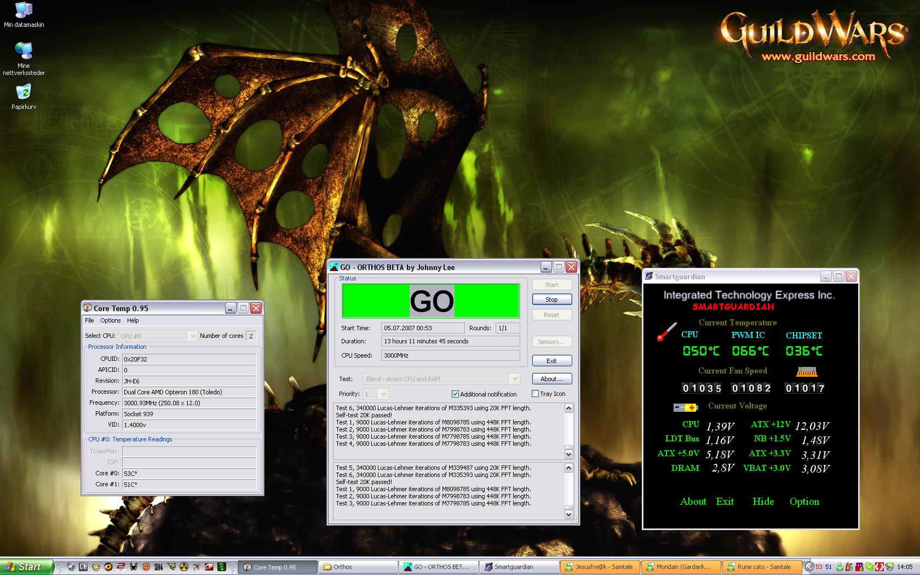920x575 pixels.
Task: Click the greyed Start button in ORTHOS
Action: (x=551, y=285)
